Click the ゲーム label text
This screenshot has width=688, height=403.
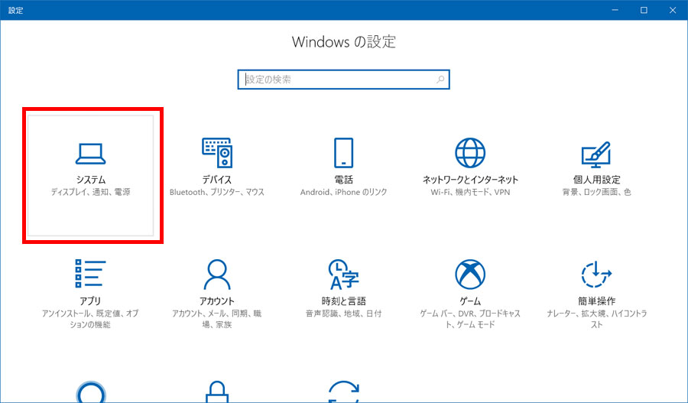point(470,301)
